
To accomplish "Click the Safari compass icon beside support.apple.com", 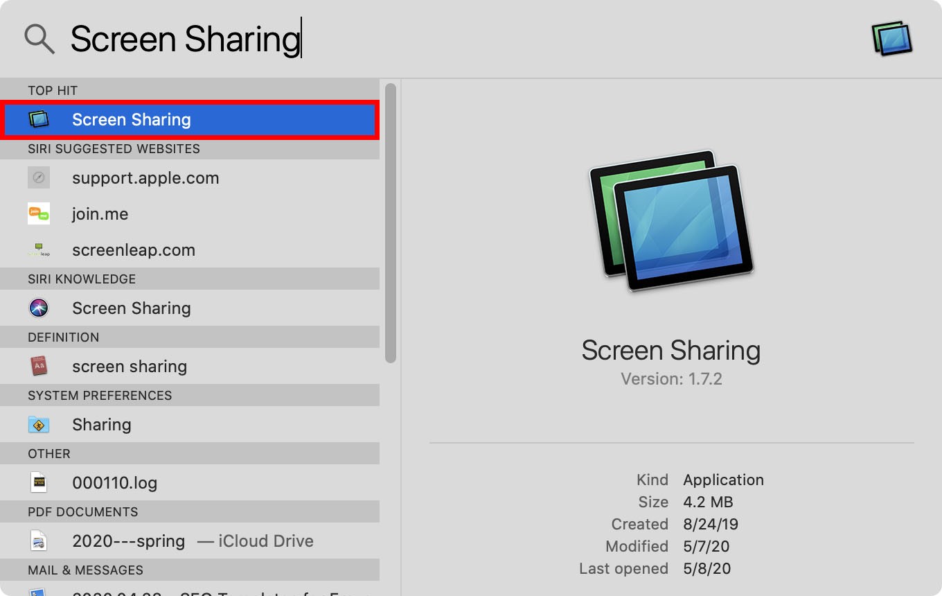I will pos(39,178).
